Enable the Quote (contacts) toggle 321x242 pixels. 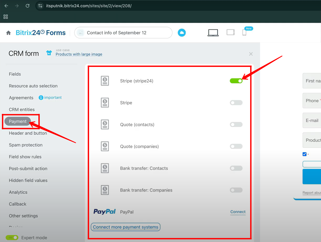click(x=236, y=125)
